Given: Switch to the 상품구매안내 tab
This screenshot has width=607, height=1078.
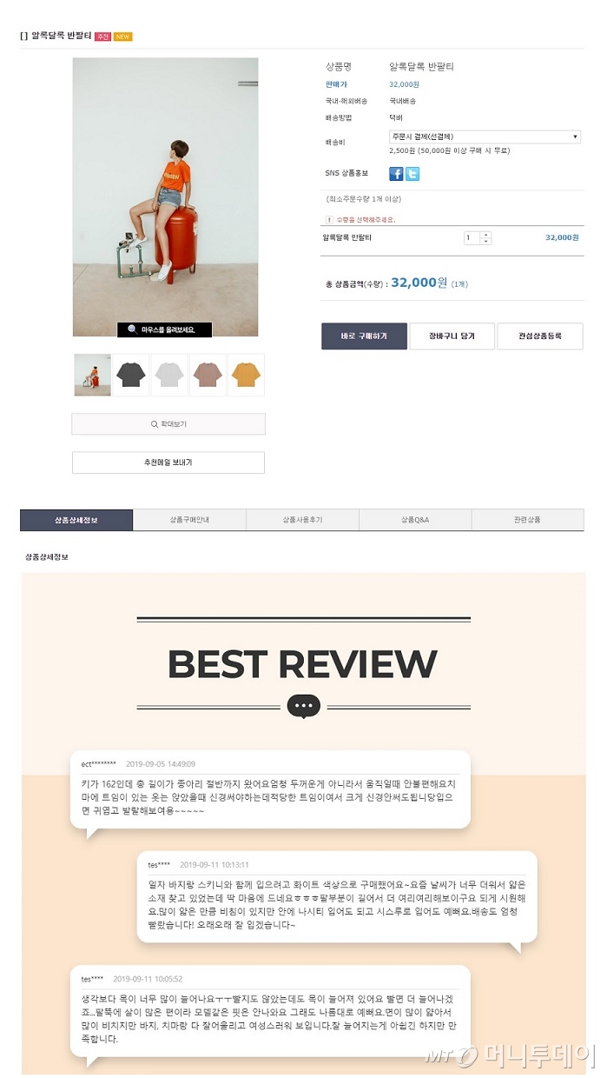Looking at the screenshot, I should click(189, 520).
